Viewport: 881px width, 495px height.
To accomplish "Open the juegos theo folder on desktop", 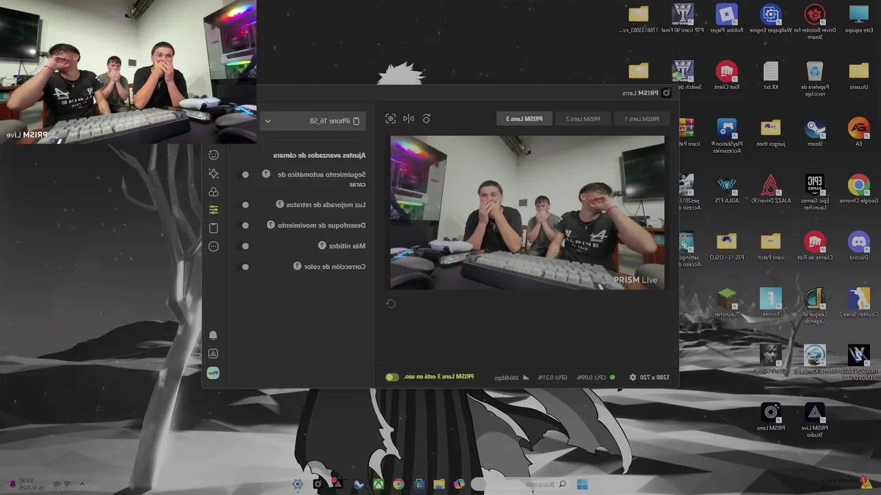I will [x=771, y=132].
